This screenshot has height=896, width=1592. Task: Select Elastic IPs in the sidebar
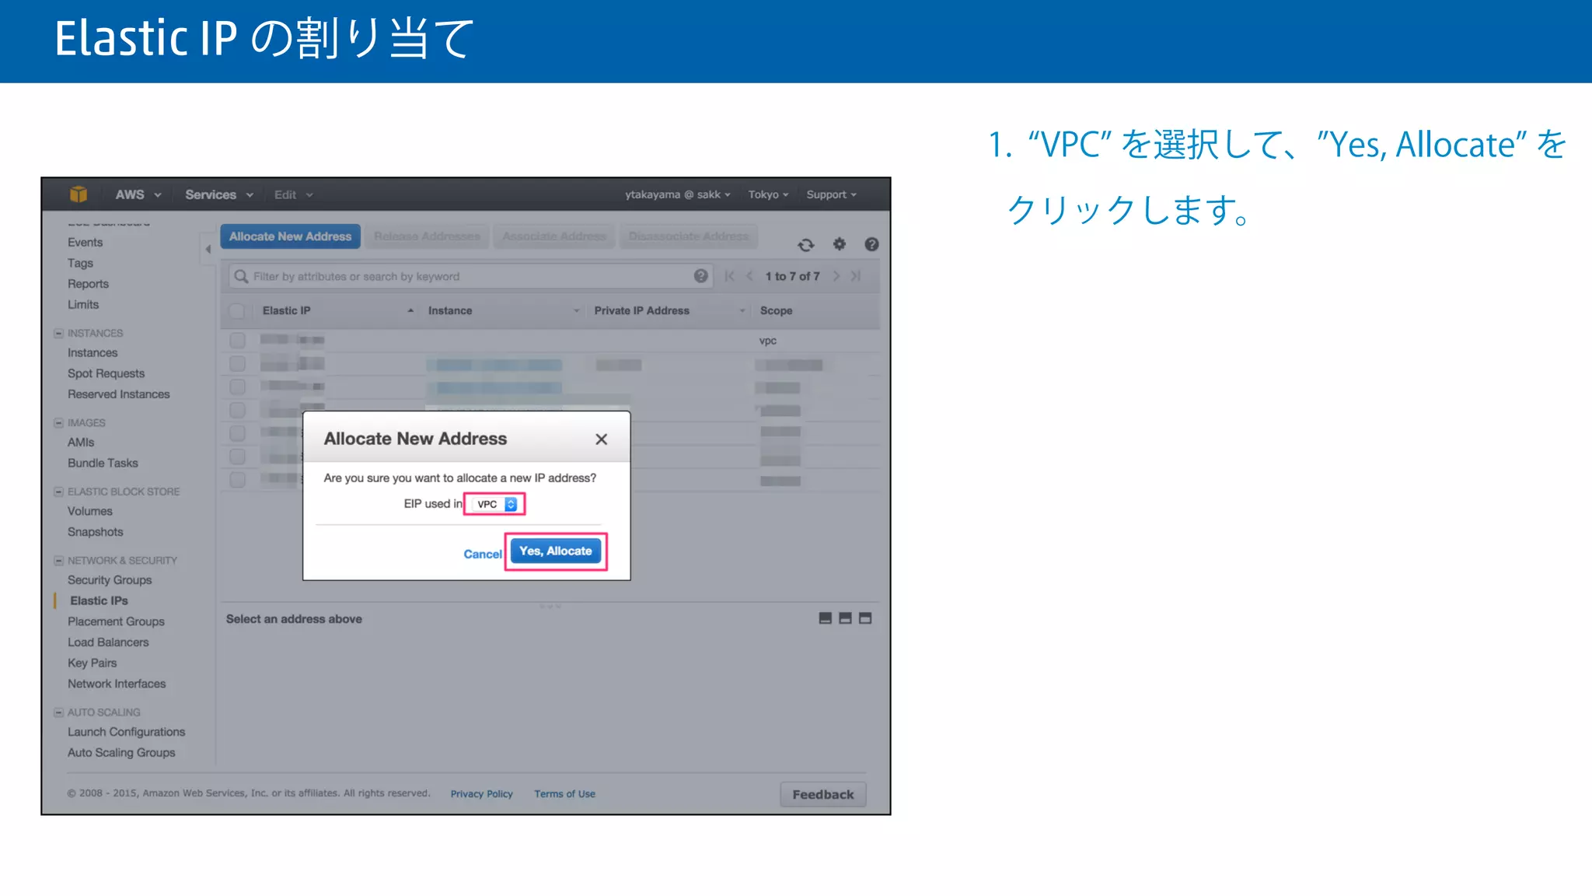point(99,601)
